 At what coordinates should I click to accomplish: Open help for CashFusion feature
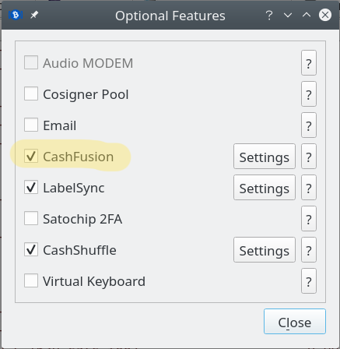click(x=309, y=157)
